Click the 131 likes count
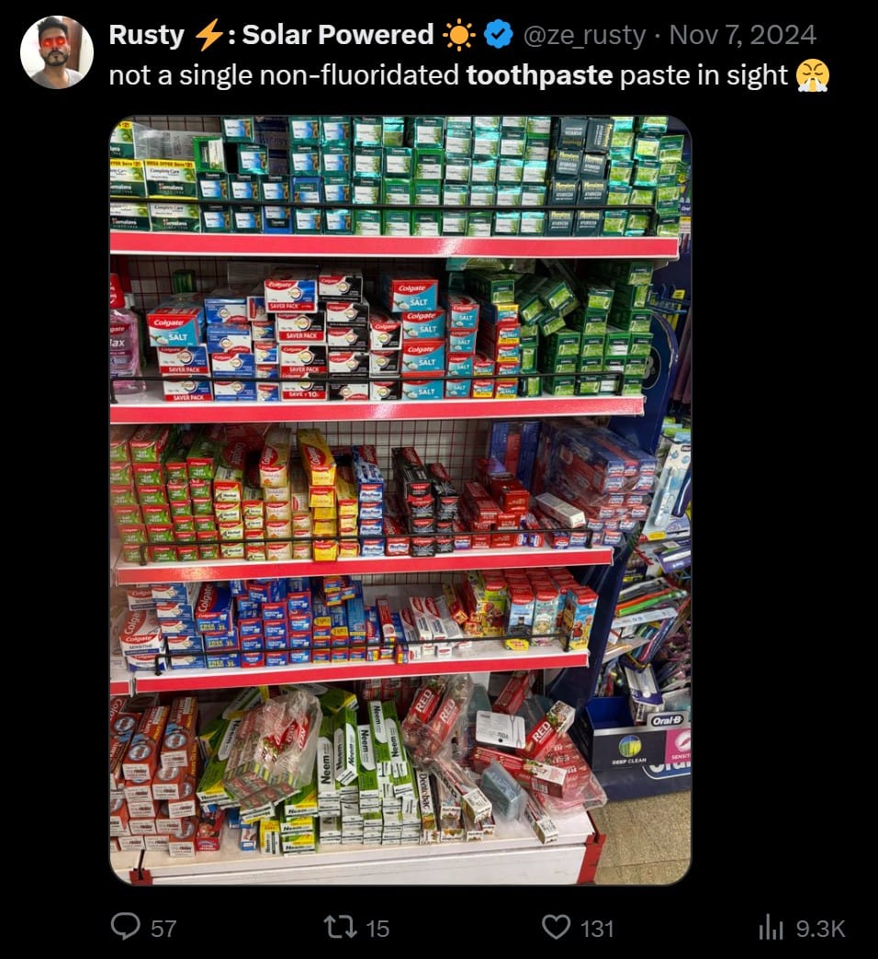 tap(597, 929)
